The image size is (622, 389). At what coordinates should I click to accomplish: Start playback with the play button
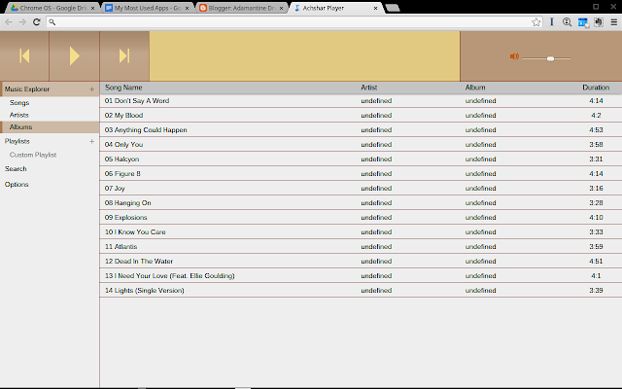[74, 56]
